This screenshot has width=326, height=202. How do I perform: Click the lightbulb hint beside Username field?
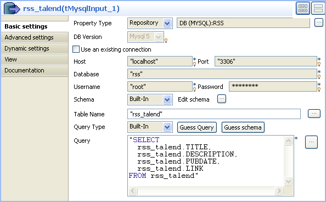195,89
